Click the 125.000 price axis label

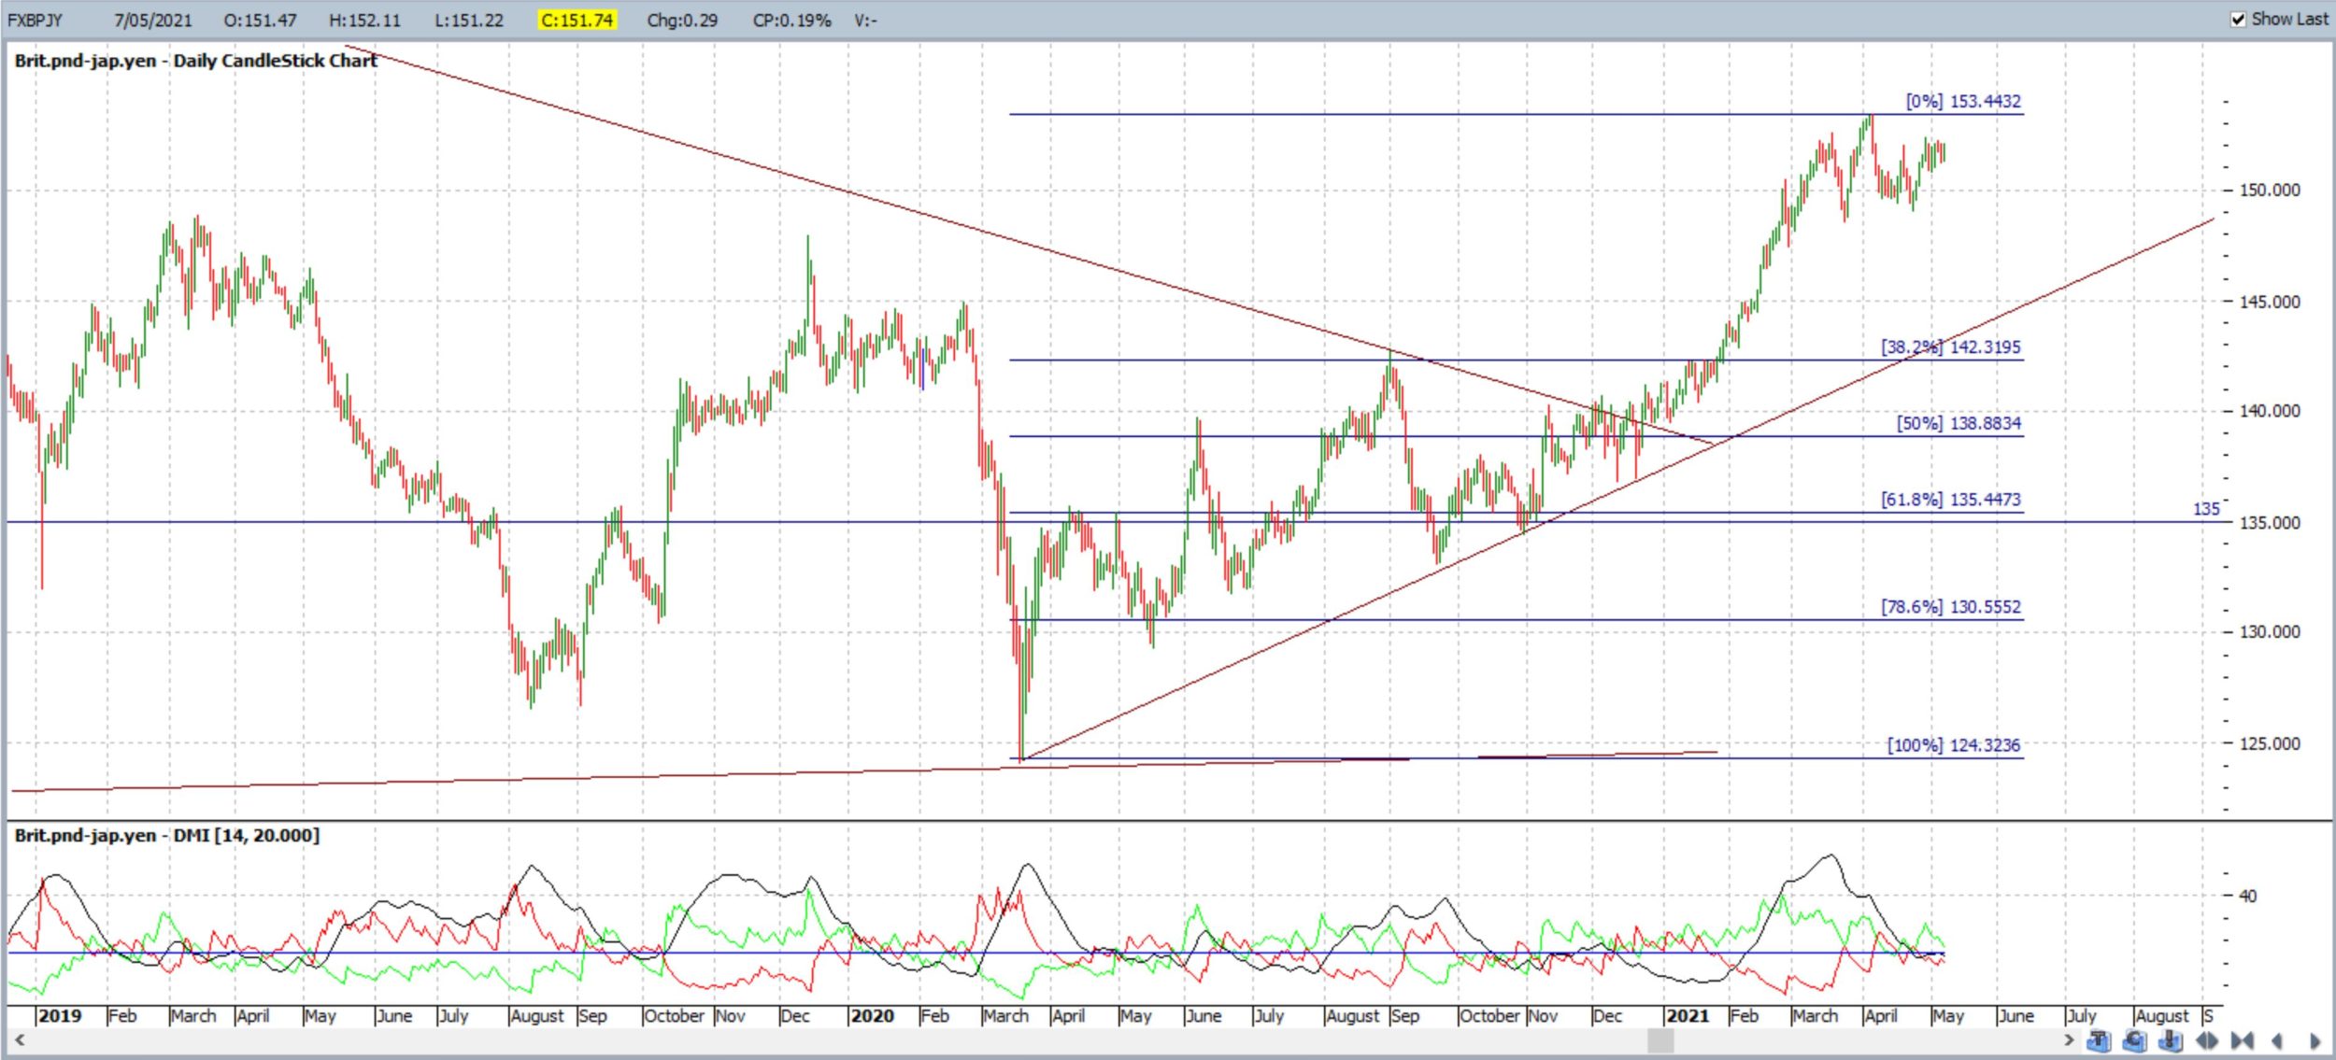click(x=2270, y=743)
